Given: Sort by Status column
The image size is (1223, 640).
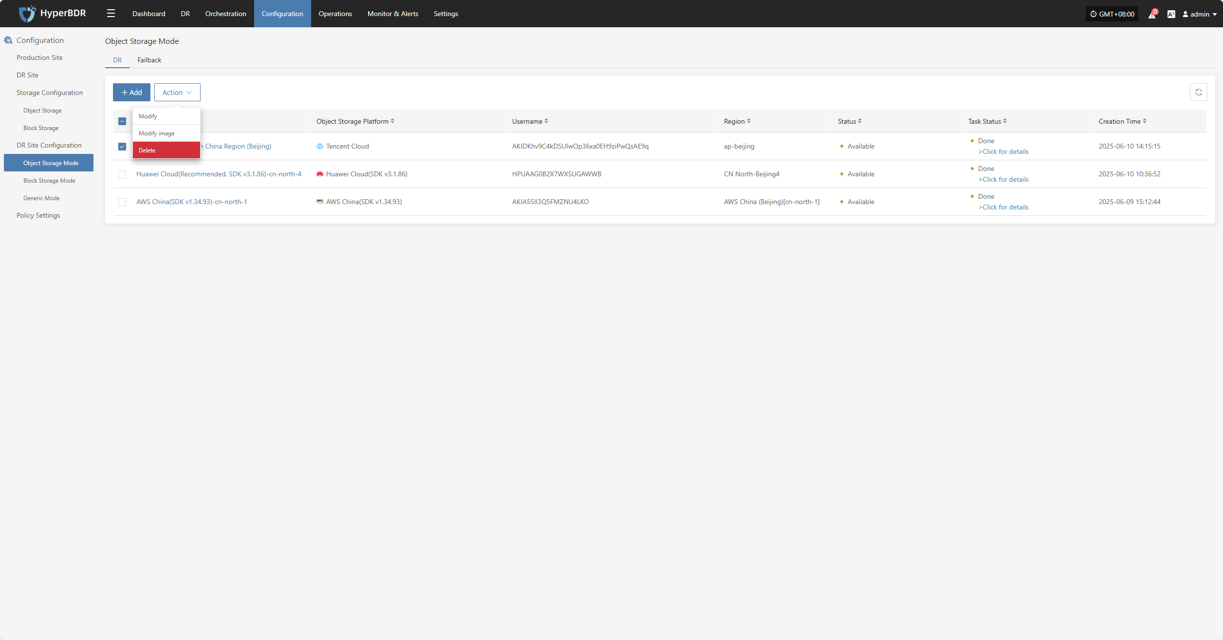Looking at the screenshot, I should pyautogui.click(x=860, y=121).
